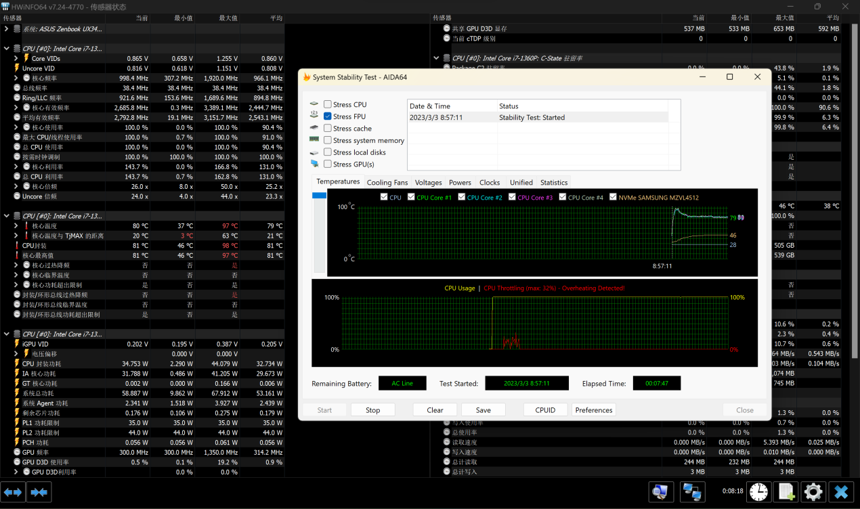Click the networked computers remote icon

click(692, 492)
